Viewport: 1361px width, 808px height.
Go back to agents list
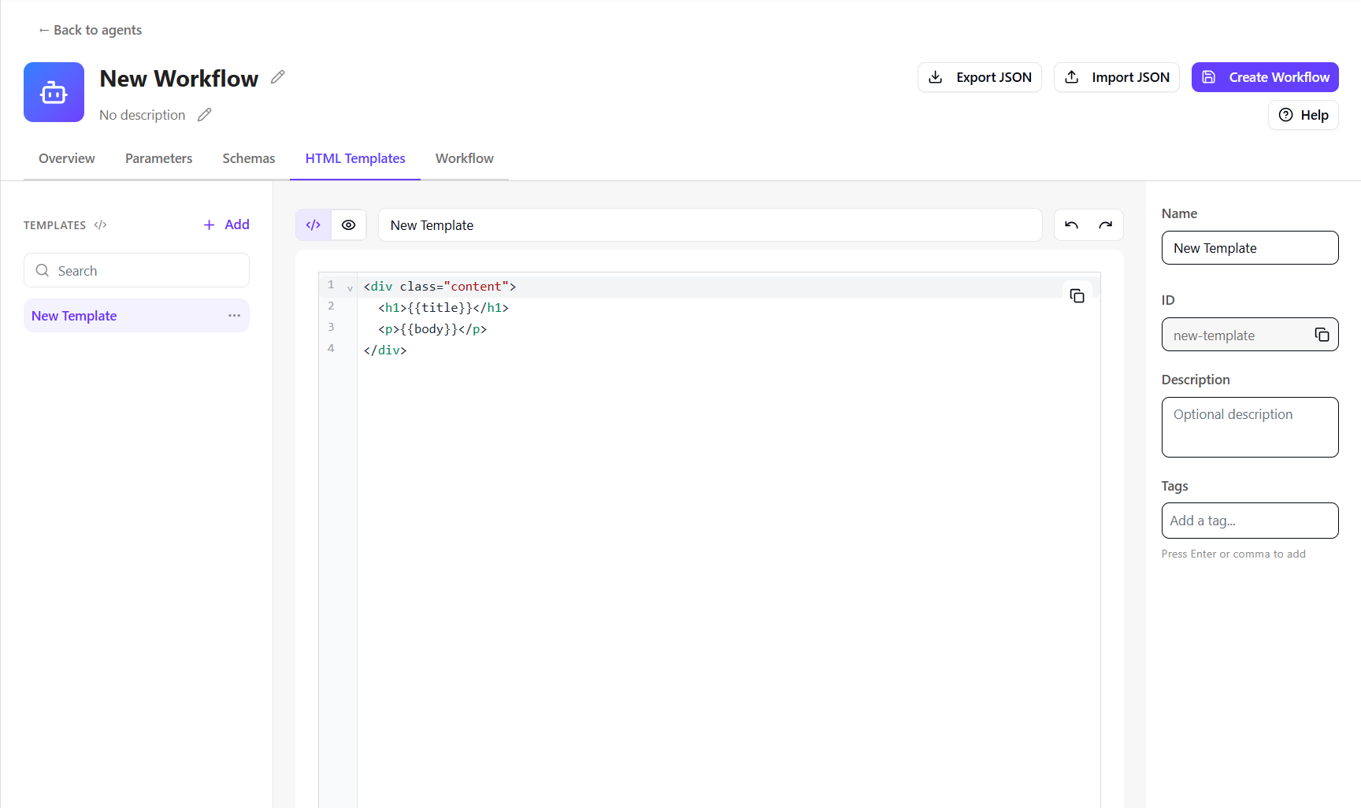(x=90, y=30)
